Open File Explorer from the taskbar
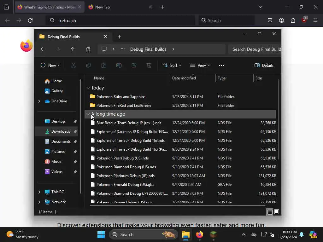Viewport: 323px width, 242px height. point(185,234)
